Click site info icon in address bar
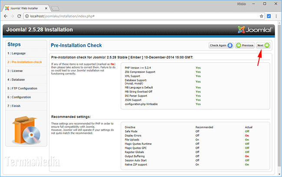The width and height of the screenshot is (282, 177). click(27, 16)
